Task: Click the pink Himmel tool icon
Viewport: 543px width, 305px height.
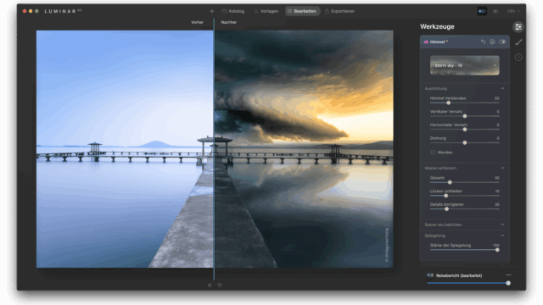Action: pyautogui.click(x=426, y=42)
